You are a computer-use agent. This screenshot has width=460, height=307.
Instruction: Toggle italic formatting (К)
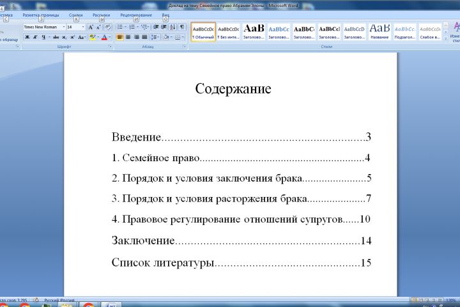pos(35,37)
